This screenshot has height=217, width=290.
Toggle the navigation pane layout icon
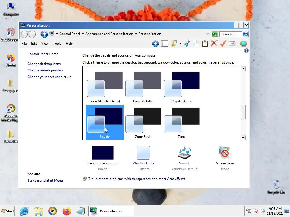tap(165, 44)
